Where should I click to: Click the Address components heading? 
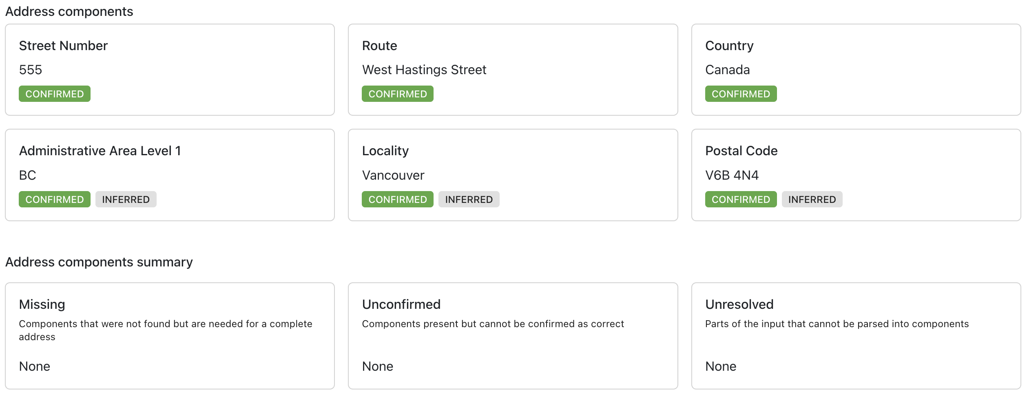69,11
